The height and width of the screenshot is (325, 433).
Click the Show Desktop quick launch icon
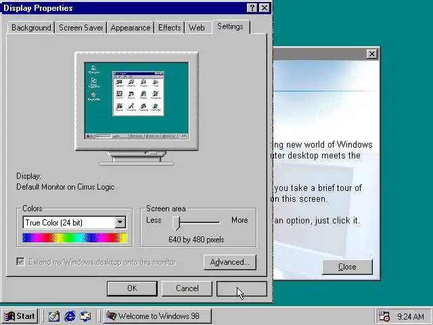[54, 316]
